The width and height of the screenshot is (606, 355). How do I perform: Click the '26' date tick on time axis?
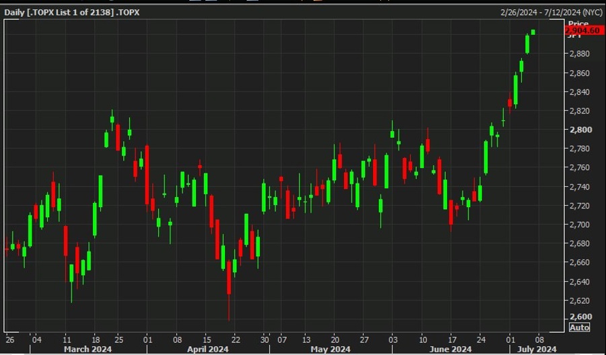(9, 340)
